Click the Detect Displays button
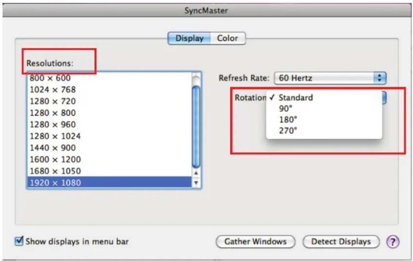413x261 pixels. coord(341,242)
